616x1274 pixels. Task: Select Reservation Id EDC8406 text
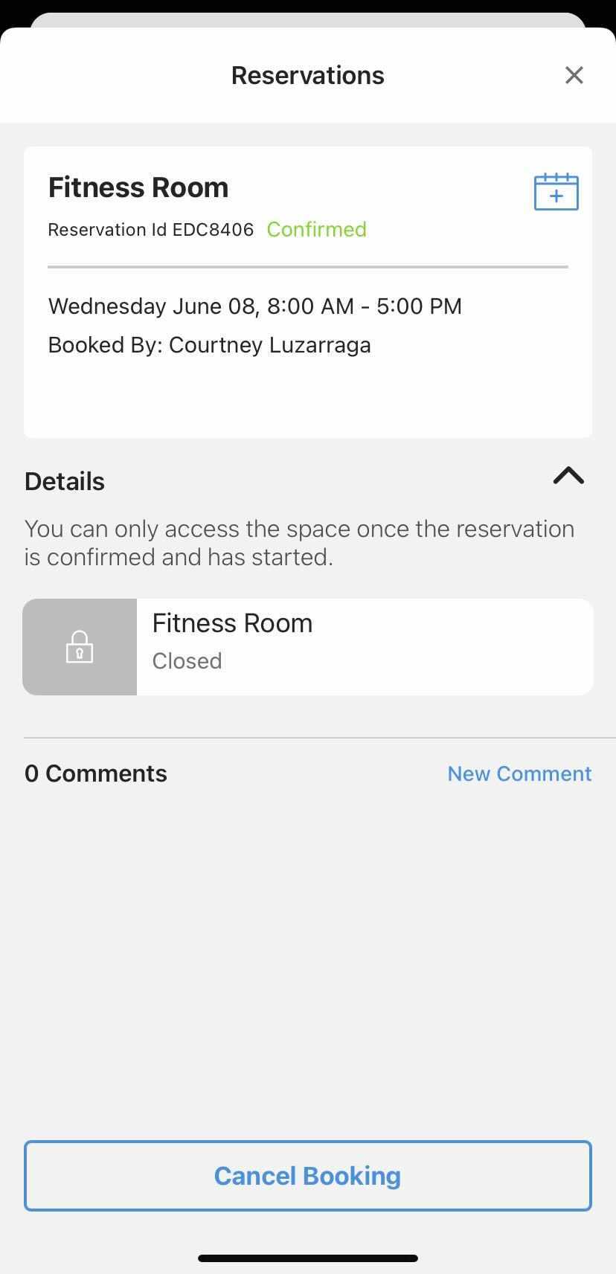[151, 230]
